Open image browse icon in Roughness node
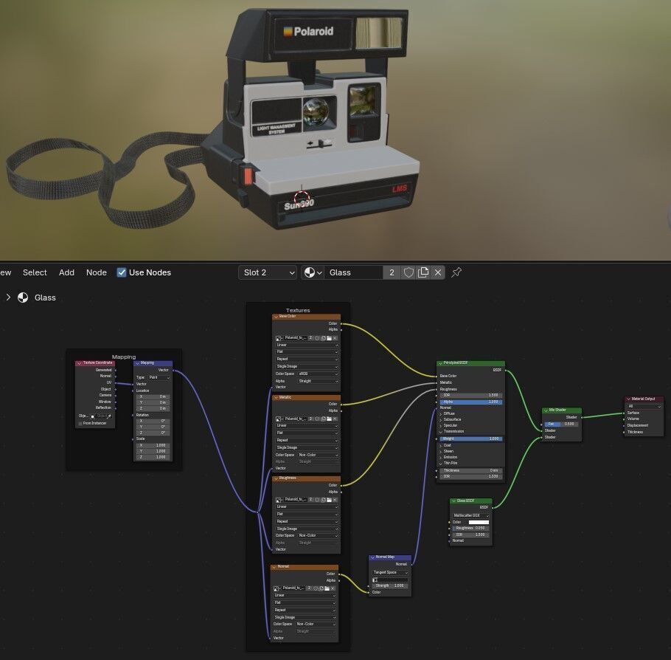The width and height of the screenshot is (671, 660). (279, 500)
